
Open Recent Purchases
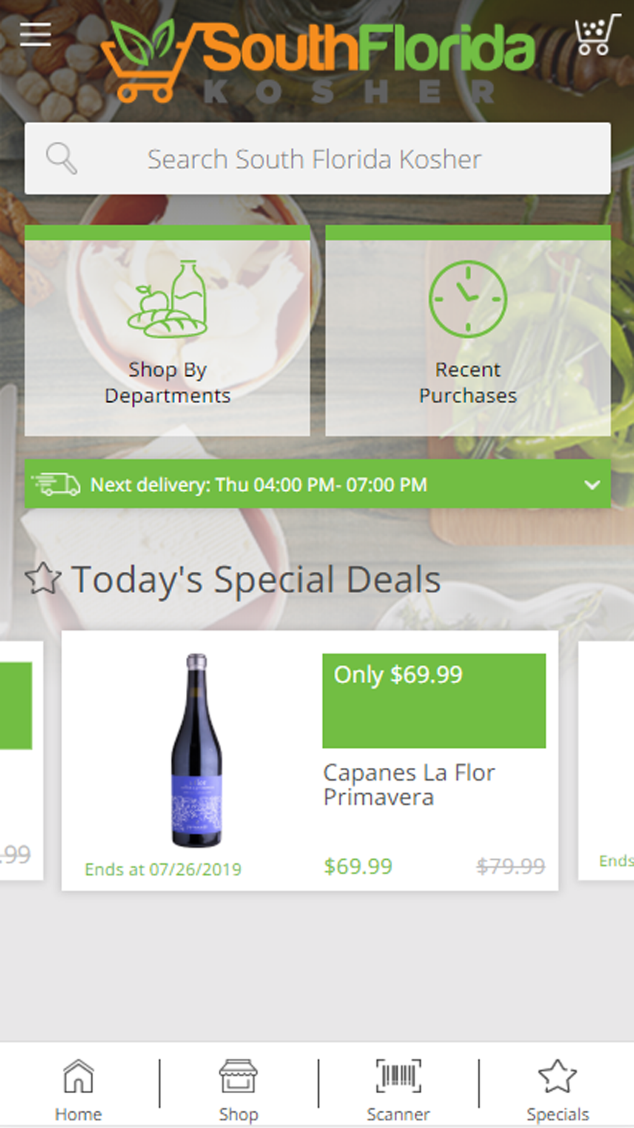click(467, 383)
